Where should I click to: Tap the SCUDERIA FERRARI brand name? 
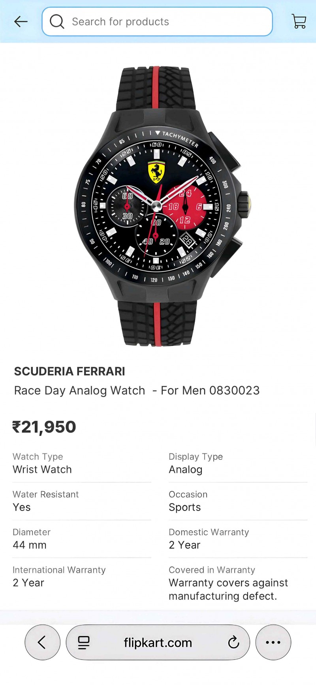(x=70, y=372)
